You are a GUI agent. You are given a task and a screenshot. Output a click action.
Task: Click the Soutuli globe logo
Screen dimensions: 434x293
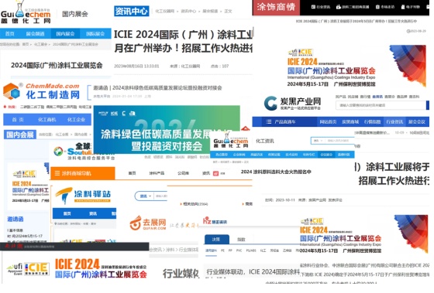(58, 152)
